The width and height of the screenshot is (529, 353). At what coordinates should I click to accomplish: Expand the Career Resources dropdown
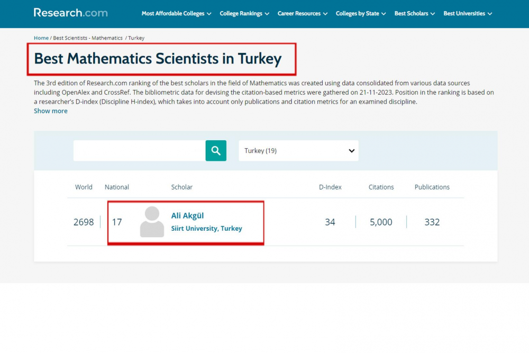(x=303, y=14)
